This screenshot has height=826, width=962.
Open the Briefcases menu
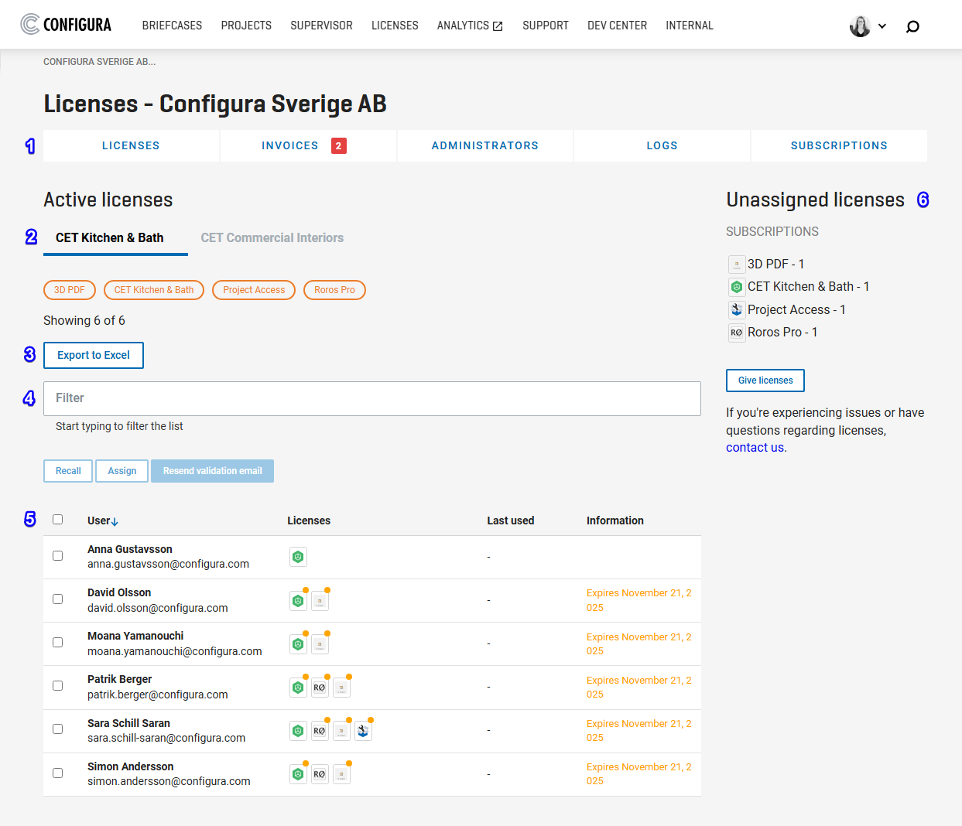pos(172,26)
